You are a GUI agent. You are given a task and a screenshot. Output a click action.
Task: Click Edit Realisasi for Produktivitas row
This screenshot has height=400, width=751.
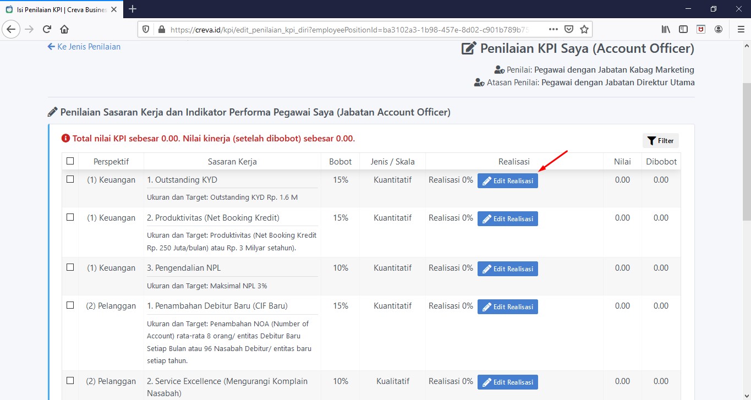pos(507,219)
